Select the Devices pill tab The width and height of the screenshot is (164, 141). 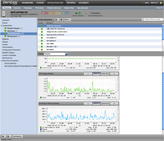(7, 8)
